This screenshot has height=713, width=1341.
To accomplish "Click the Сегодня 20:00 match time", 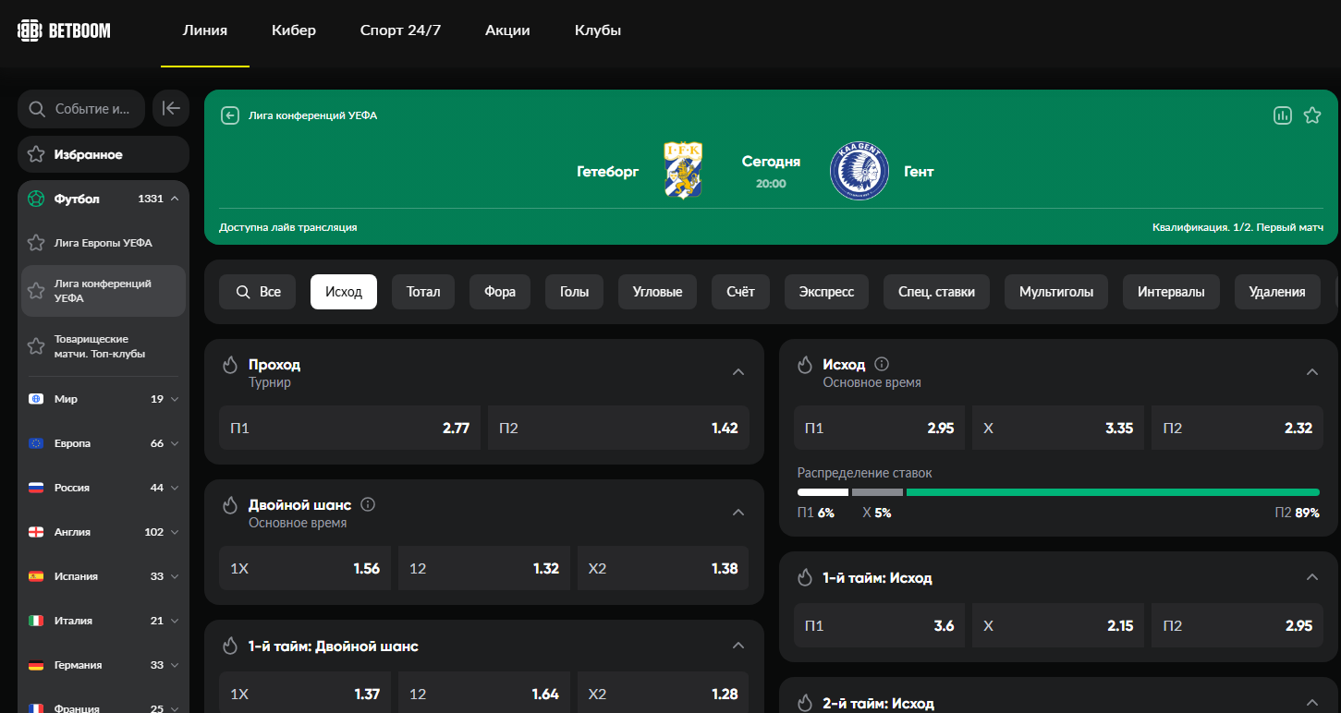I will (x=771, y=171).
